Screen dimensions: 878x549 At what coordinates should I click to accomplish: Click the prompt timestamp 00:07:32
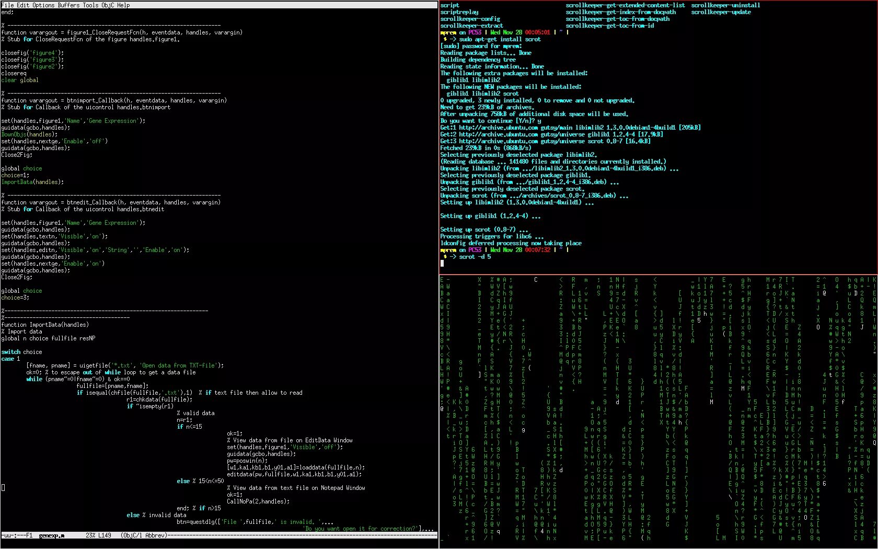538,250
